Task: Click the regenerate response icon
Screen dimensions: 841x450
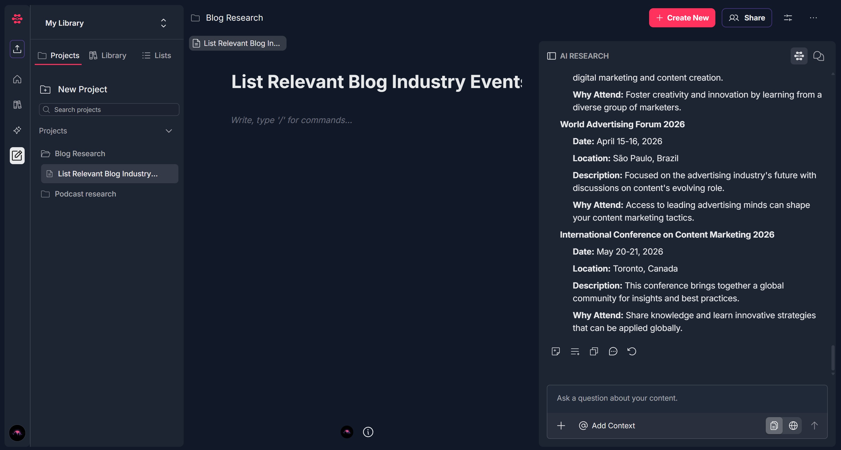Action: 632,351
